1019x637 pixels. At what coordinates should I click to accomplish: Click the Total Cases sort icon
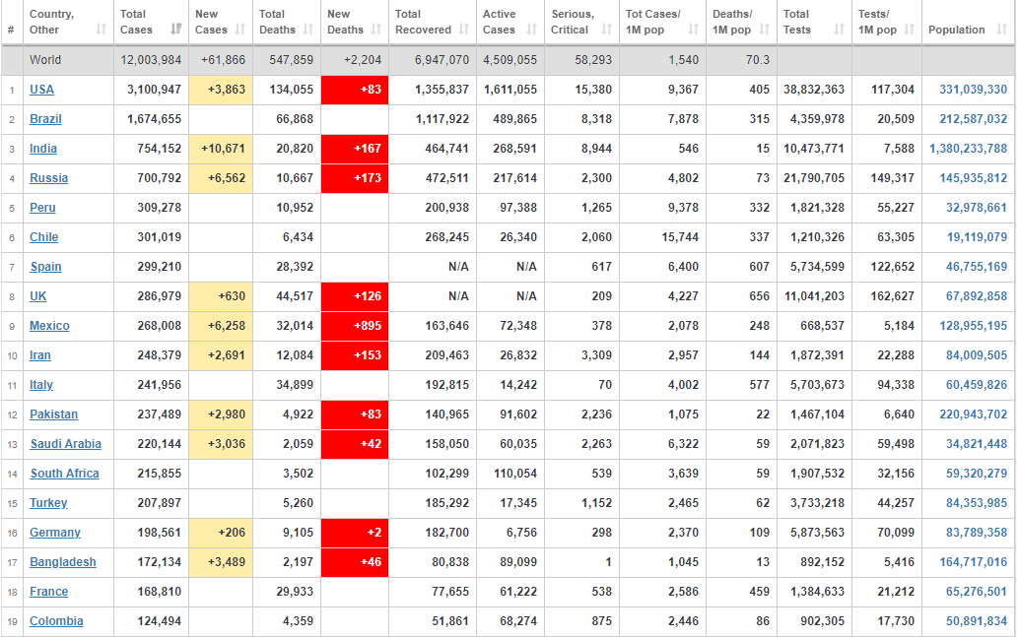click(x=175, y=30)
